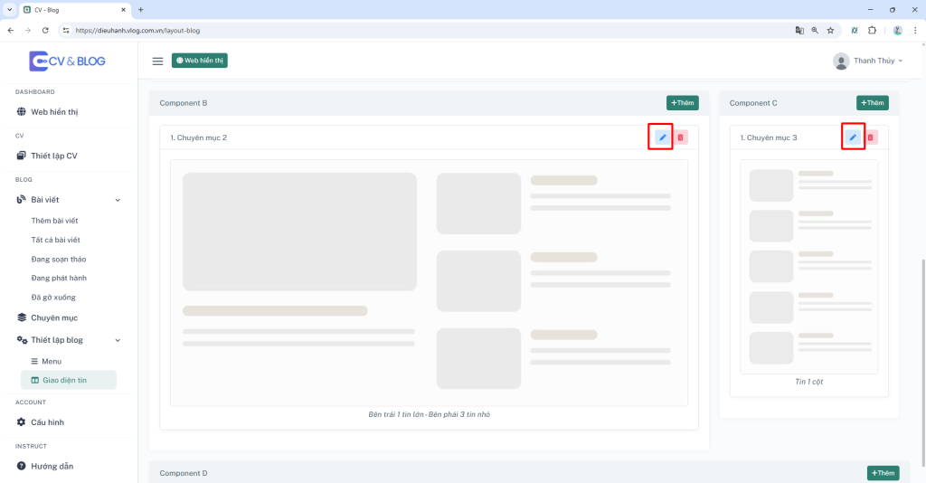The width and height of the screenshot is (926, 483).
Task: Delete Chuyên mục 3 with trash icon
Action: click(x=871, y=137)
